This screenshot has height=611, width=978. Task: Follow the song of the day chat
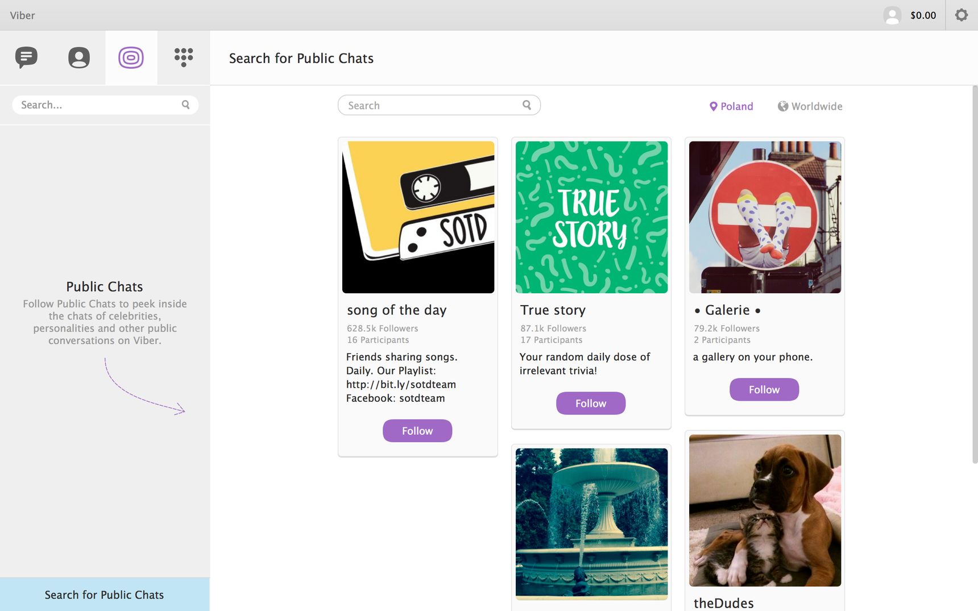(417, 431)
